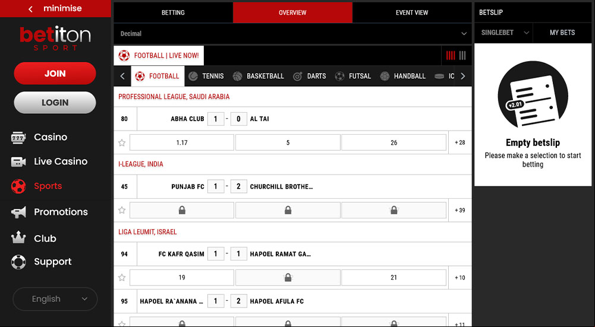Click the Darts target icon
Image resolution: width=595 pixels, height=327 pixels.
[297, 76]
